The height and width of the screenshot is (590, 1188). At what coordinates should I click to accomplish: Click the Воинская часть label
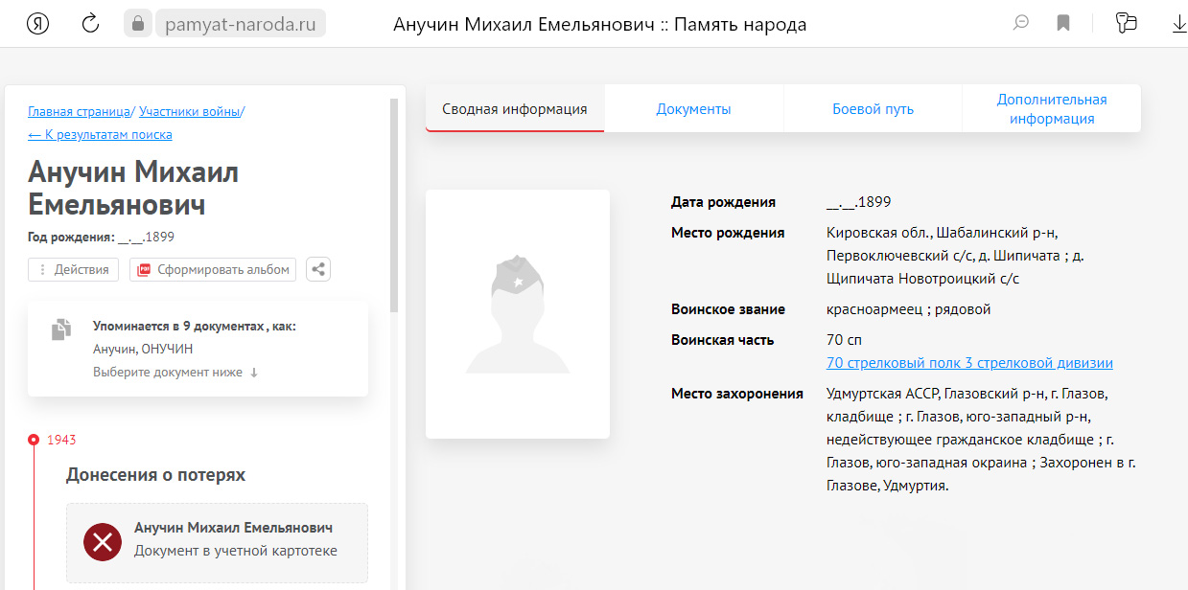point(722,340)
